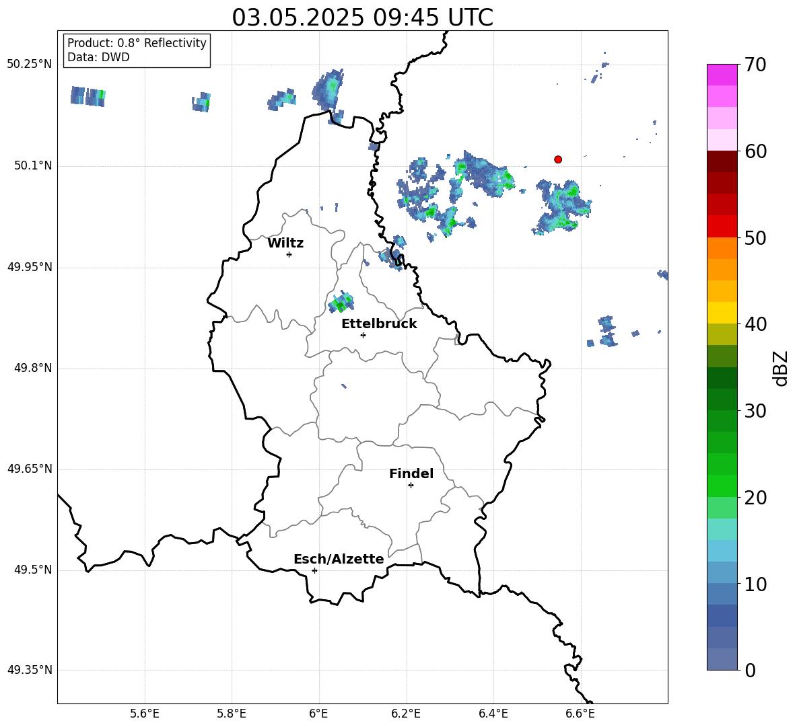Click the colorbar tick label 70

756,65
